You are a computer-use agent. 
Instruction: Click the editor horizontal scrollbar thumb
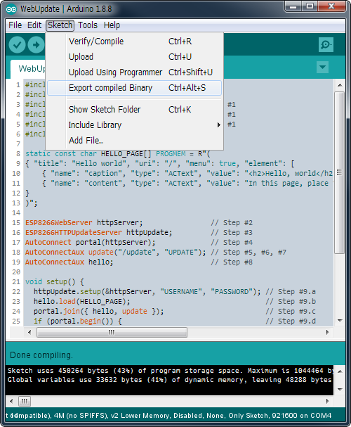(112, 332)
